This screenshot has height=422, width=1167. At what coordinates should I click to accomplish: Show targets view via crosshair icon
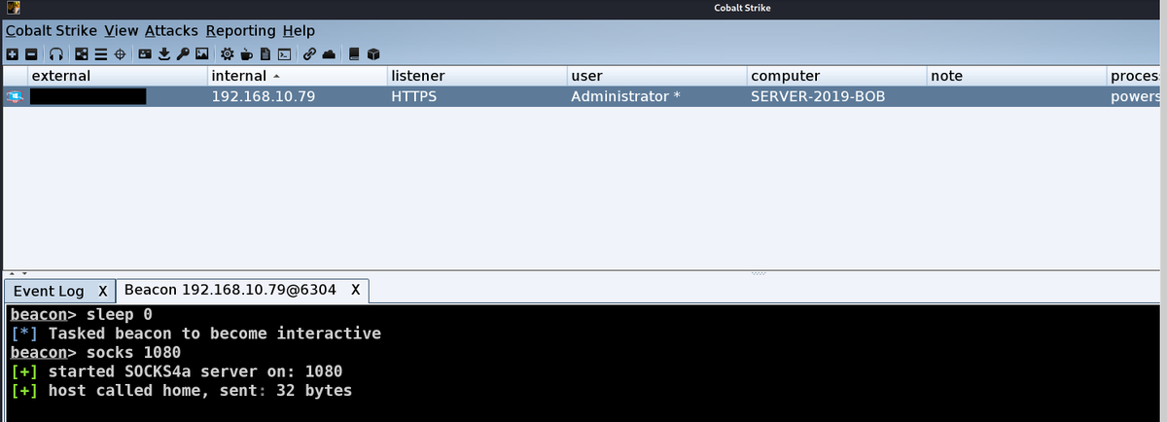coord(120,53)
